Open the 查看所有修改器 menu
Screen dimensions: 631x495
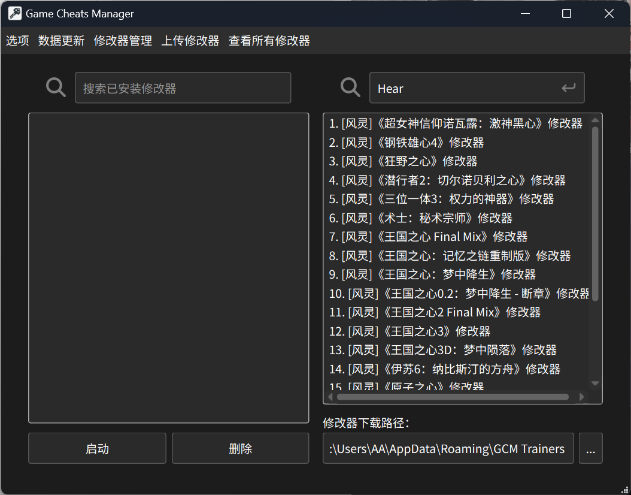click(x=269, y=41)
